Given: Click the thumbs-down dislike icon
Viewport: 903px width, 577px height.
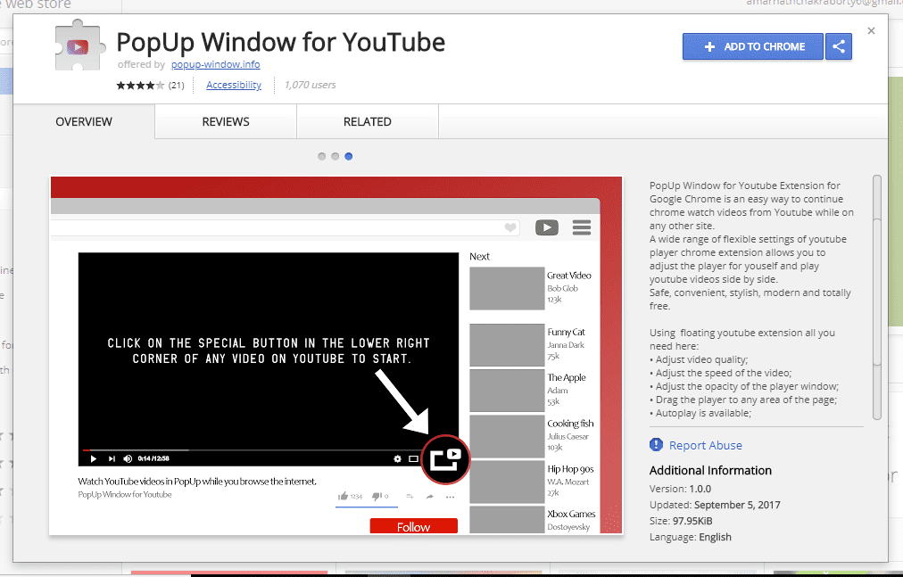Looking at the screenshot, I should pyautogui.click(x=377, y=496).
